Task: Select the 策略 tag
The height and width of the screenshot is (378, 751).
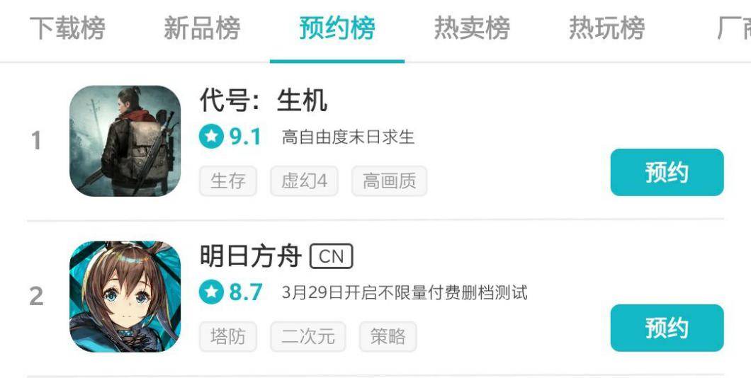Action: click(388, 336)
